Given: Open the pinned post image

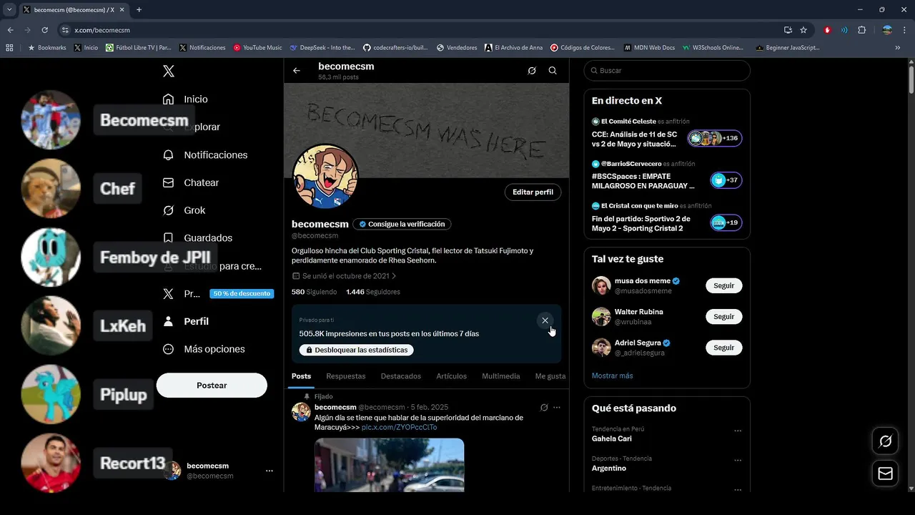Looking at the screenshot, I should [x=390, y=465].
